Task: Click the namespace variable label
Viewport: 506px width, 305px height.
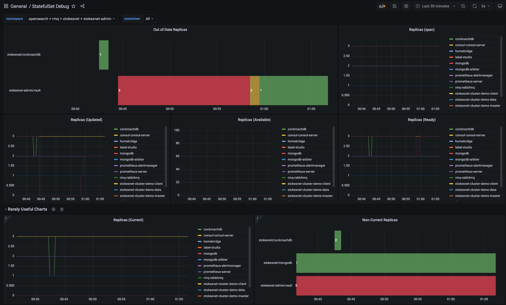Action: click(x=14, y=19)
